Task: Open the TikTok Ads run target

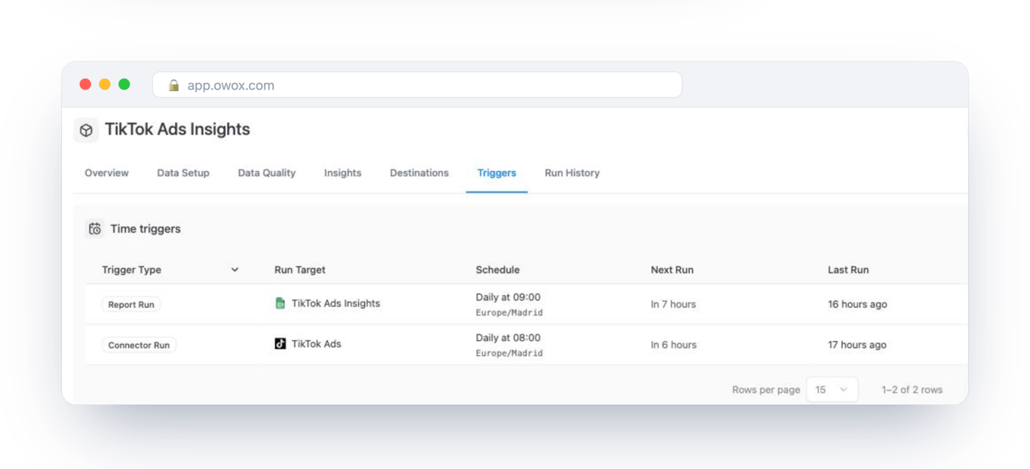Action: point(317,344)
